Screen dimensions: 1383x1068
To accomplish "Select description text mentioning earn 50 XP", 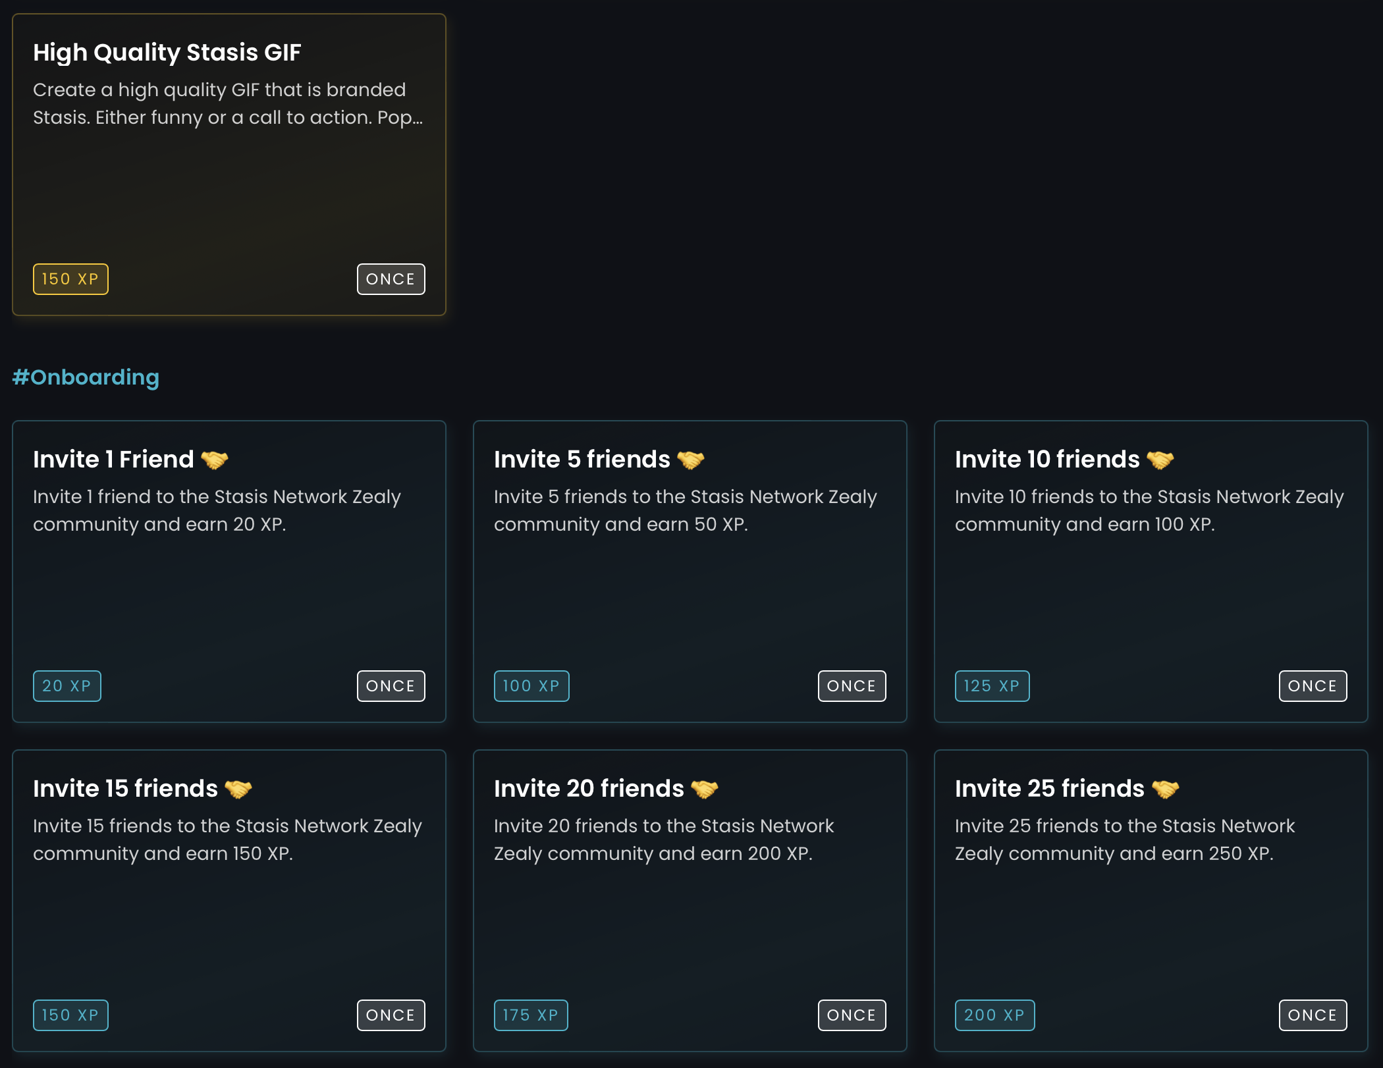I will coord(686,510).
